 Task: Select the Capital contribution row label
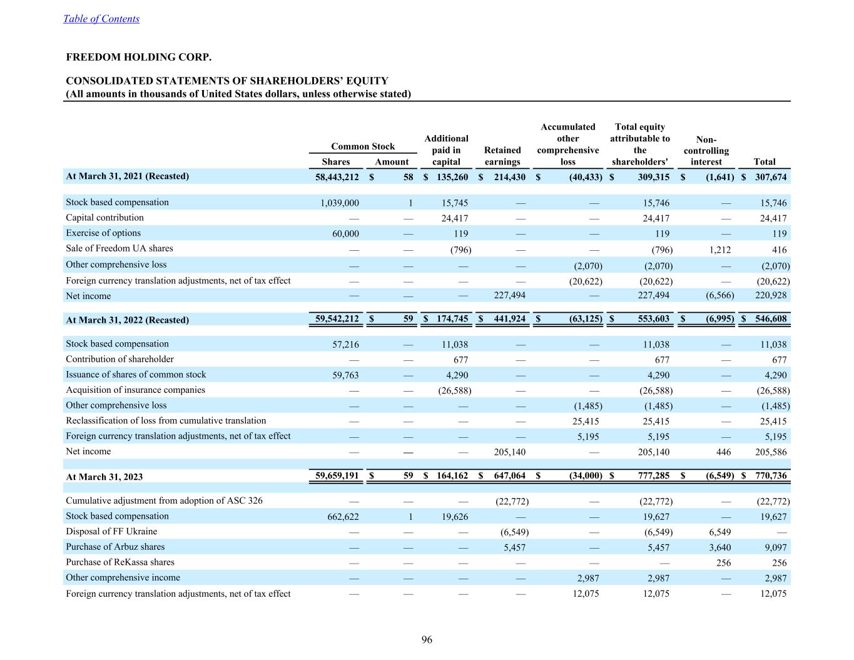pos(104,218)
